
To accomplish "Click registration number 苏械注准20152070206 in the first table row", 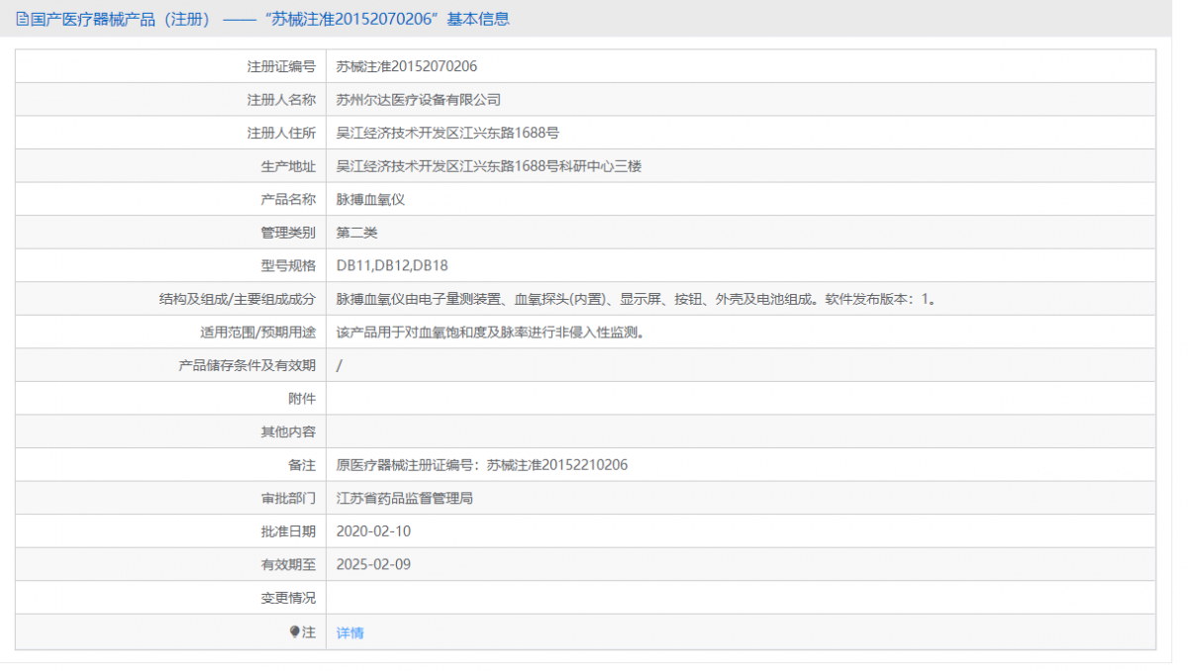I will click(407, 66).
